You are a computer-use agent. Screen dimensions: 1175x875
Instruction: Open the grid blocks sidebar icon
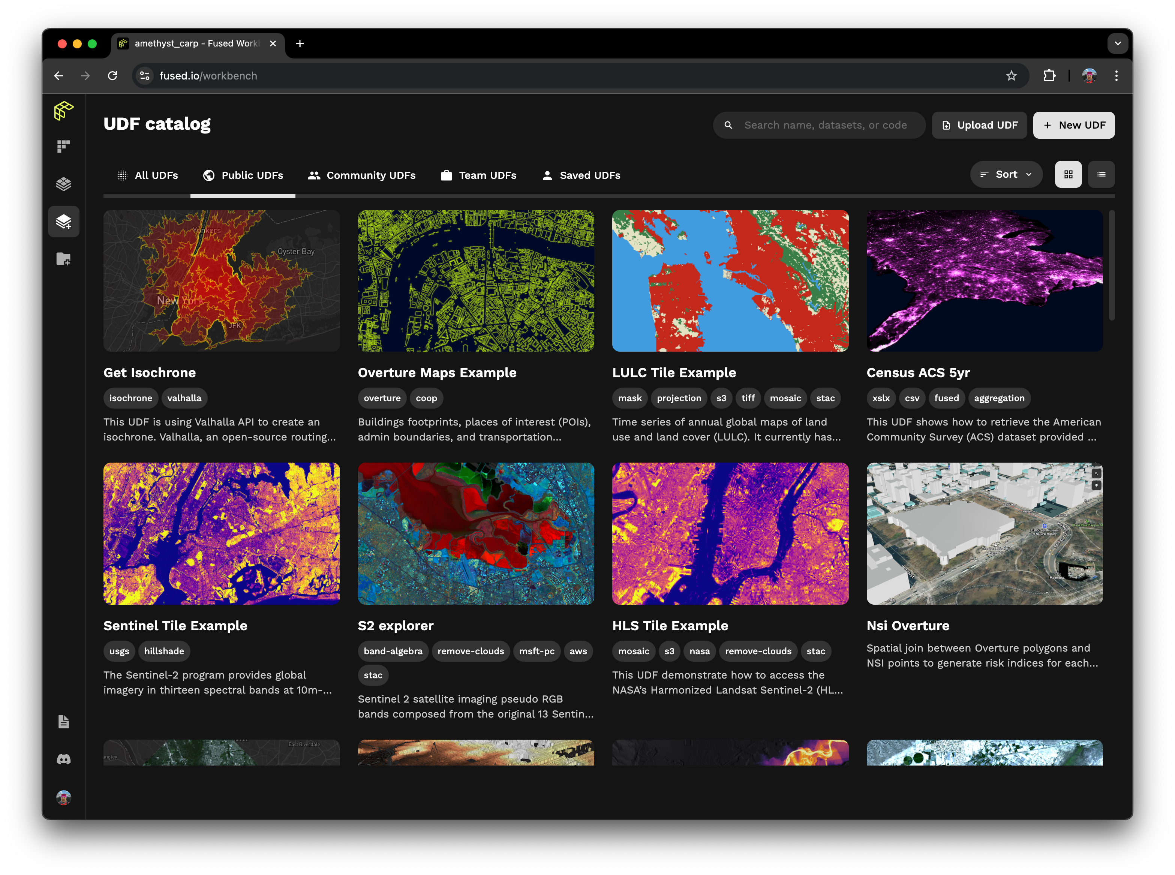tap(64, 147)
